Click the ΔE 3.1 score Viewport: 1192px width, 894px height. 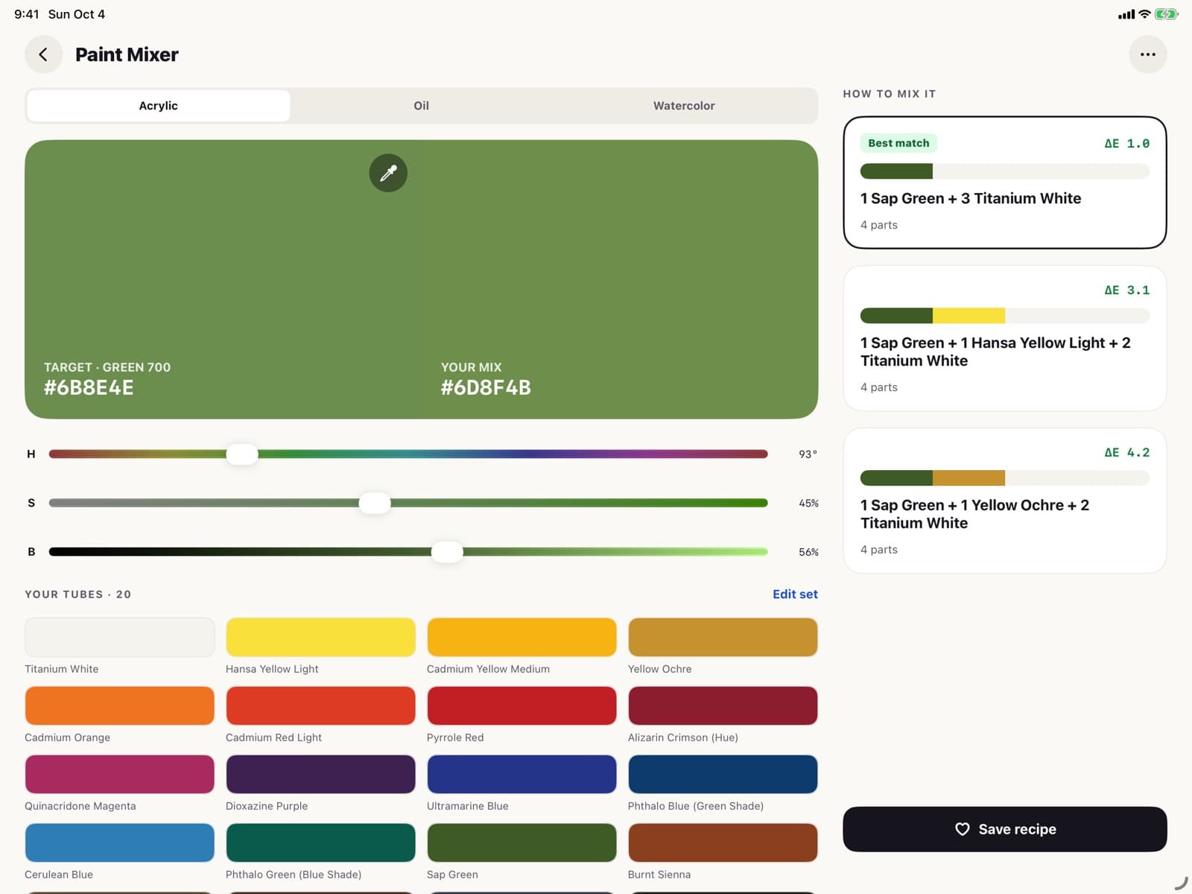tap(1126, 290)
